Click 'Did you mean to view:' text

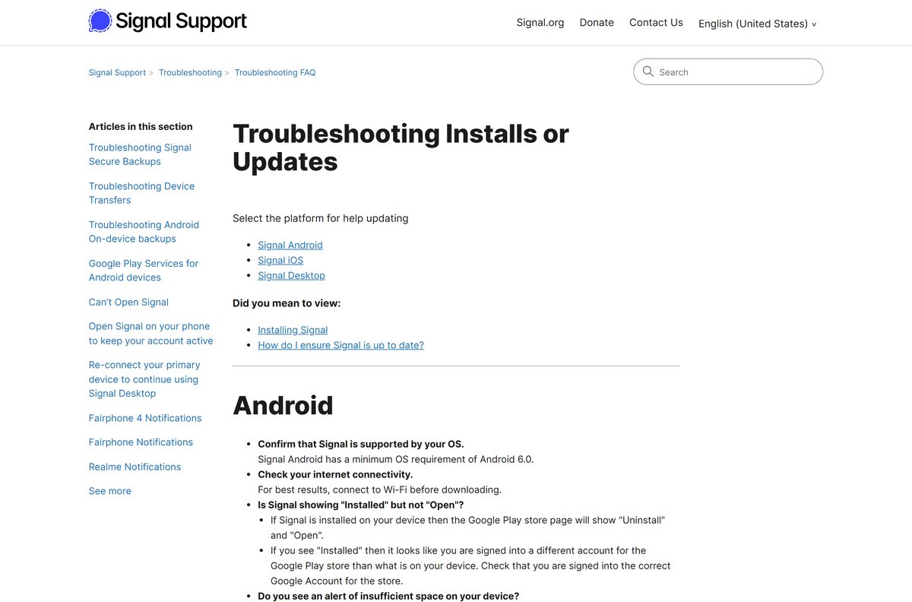coord(287,303)
